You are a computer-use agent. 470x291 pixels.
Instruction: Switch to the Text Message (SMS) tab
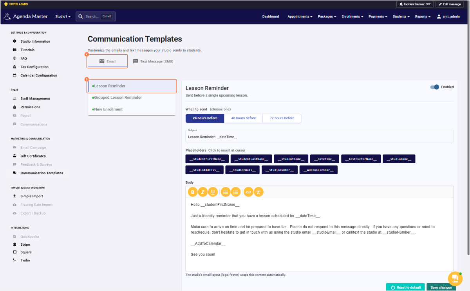click(x=153, y=61)
